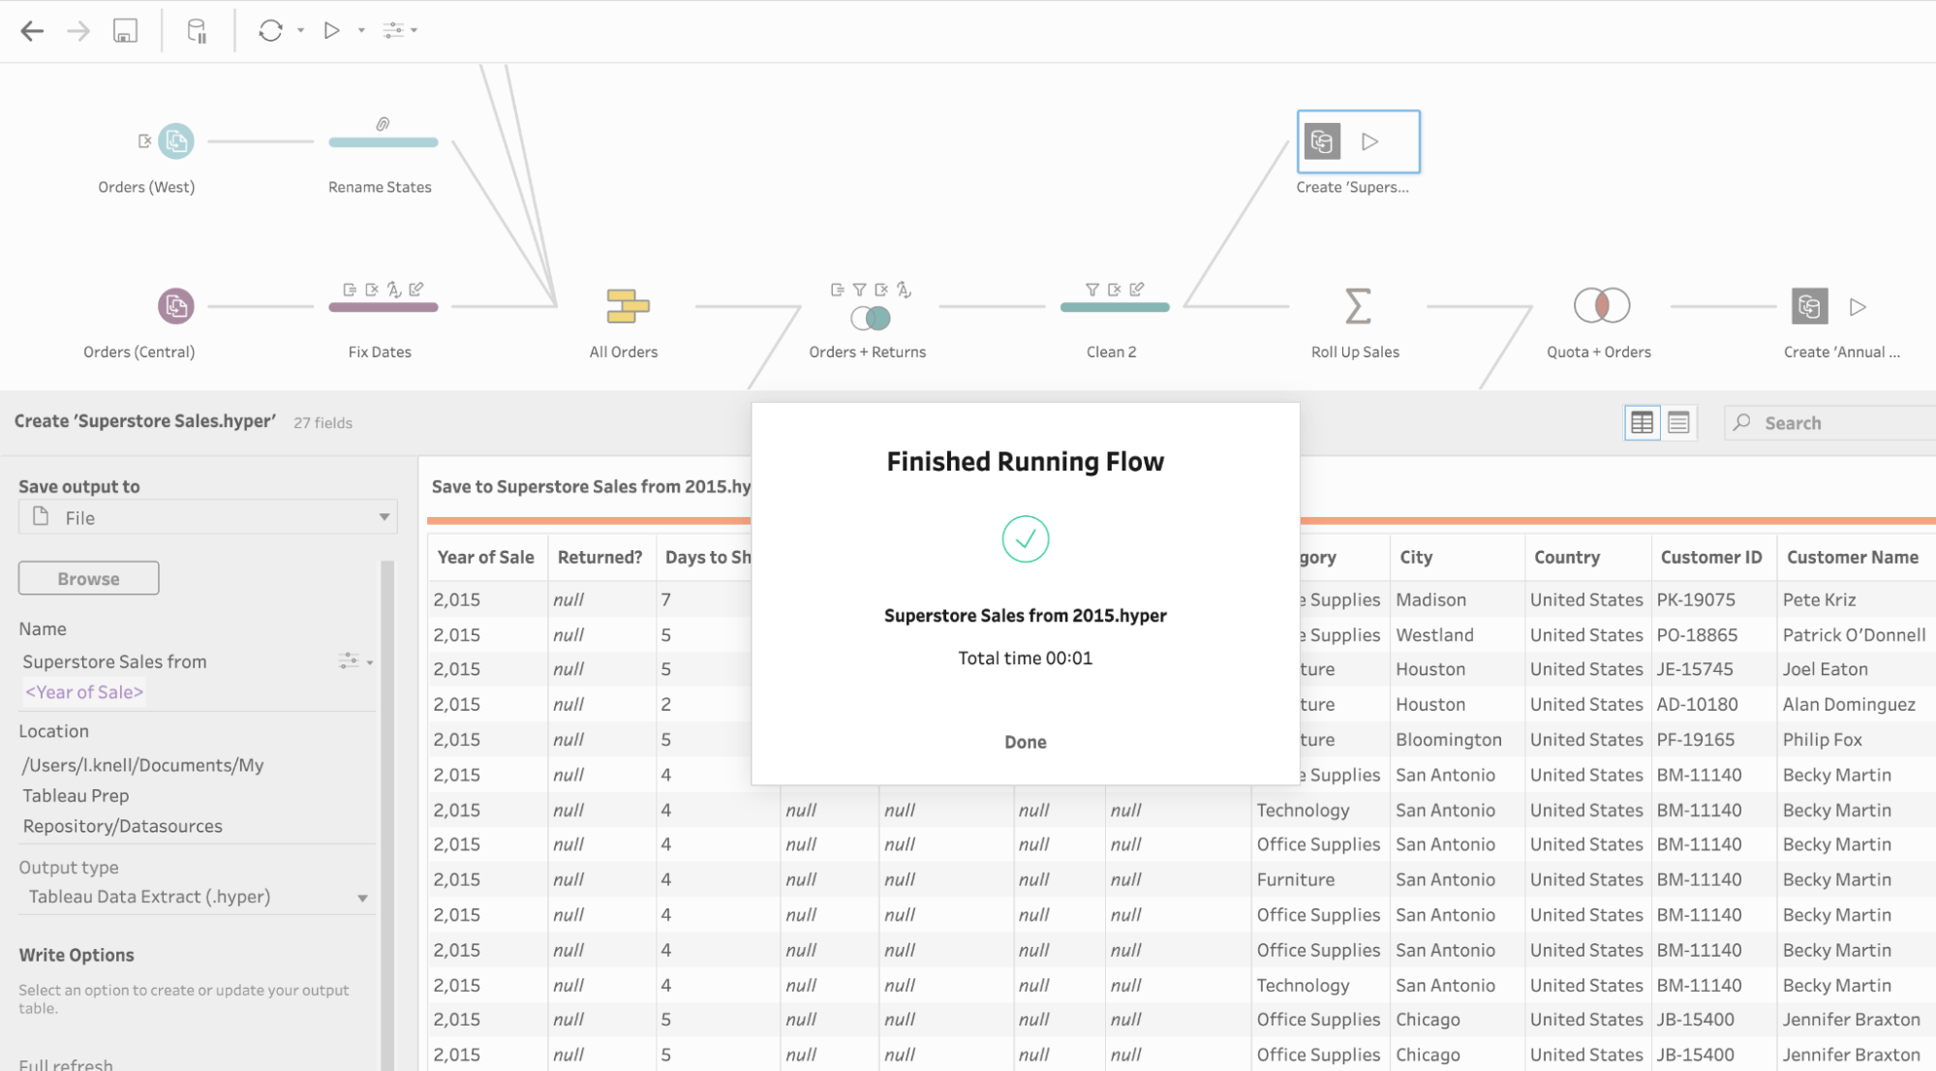Select the Orders (West) input step
1936x1071 pixels.
click(x=175, y=141)
